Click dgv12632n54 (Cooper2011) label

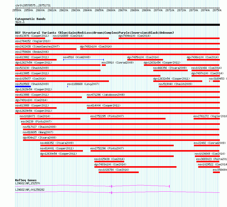pyautogui.click(x=171, y=79)
